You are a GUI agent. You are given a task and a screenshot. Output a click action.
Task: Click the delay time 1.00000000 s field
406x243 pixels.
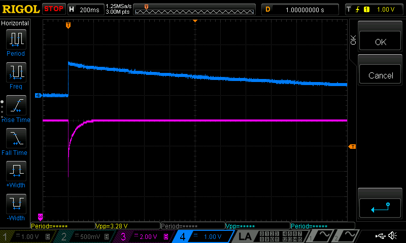pos(300,10)
